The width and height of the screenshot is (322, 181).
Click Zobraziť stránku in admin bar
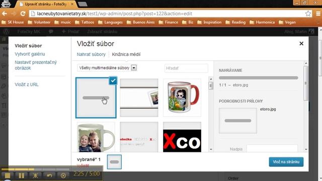pyautogui.click(x=102, y=31)
